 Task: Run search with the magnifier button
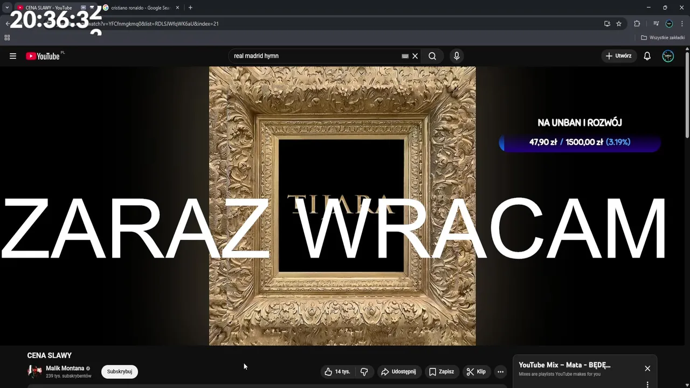(432, 56)
